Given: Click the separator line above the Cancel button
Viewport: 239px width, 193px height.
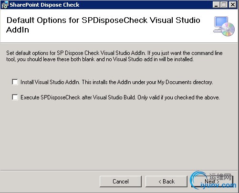Looking at the screenshot, I should point(119,171).
